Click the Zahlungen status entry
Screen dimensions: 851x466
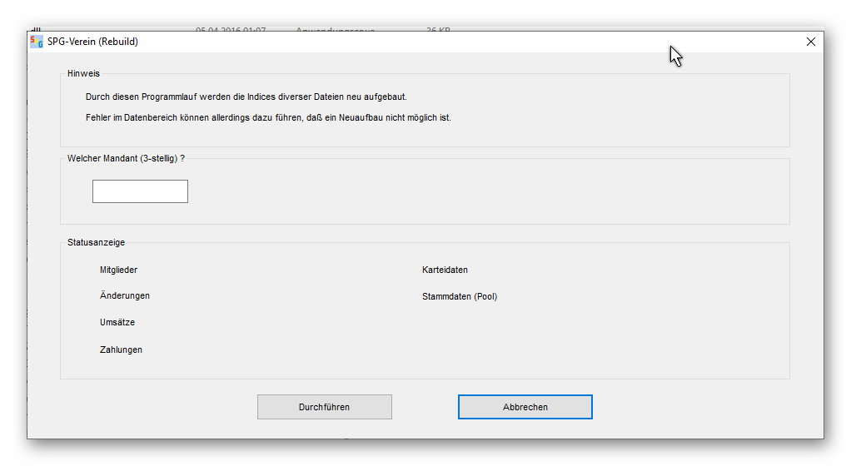tap(121, 350)
